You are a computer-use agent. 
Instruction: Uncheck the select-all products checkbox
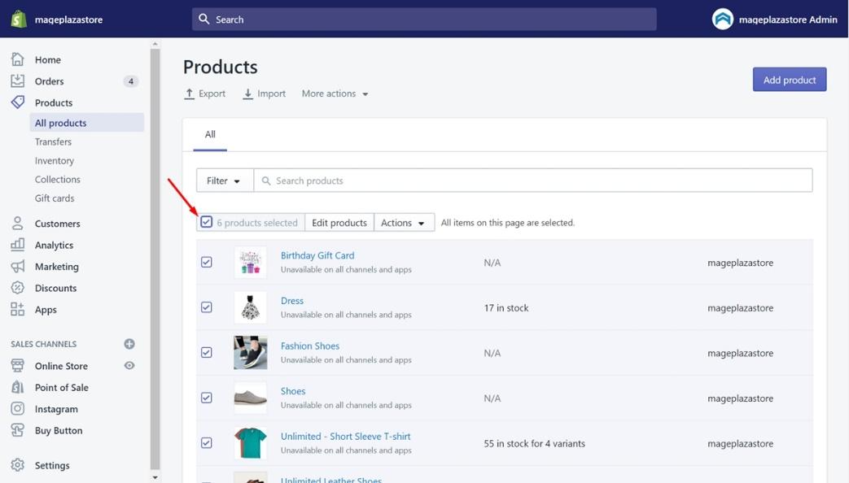tap(207, 220)
